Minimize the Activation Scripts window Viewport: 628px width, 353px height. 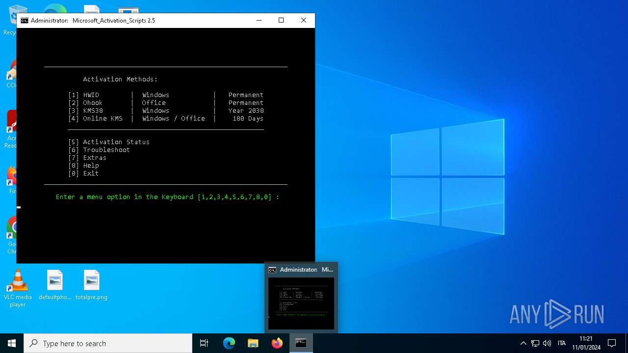tap(259, 21)
